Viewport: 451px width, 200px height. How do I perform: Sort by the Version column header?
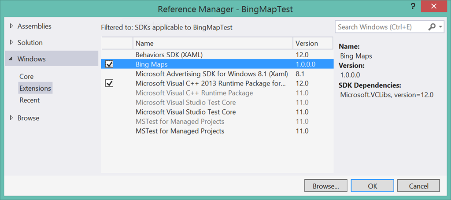313,44
